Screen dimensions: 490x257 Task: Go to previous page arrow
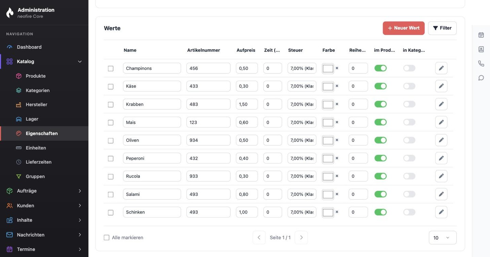pyautogui.click(x=259, y=238)
